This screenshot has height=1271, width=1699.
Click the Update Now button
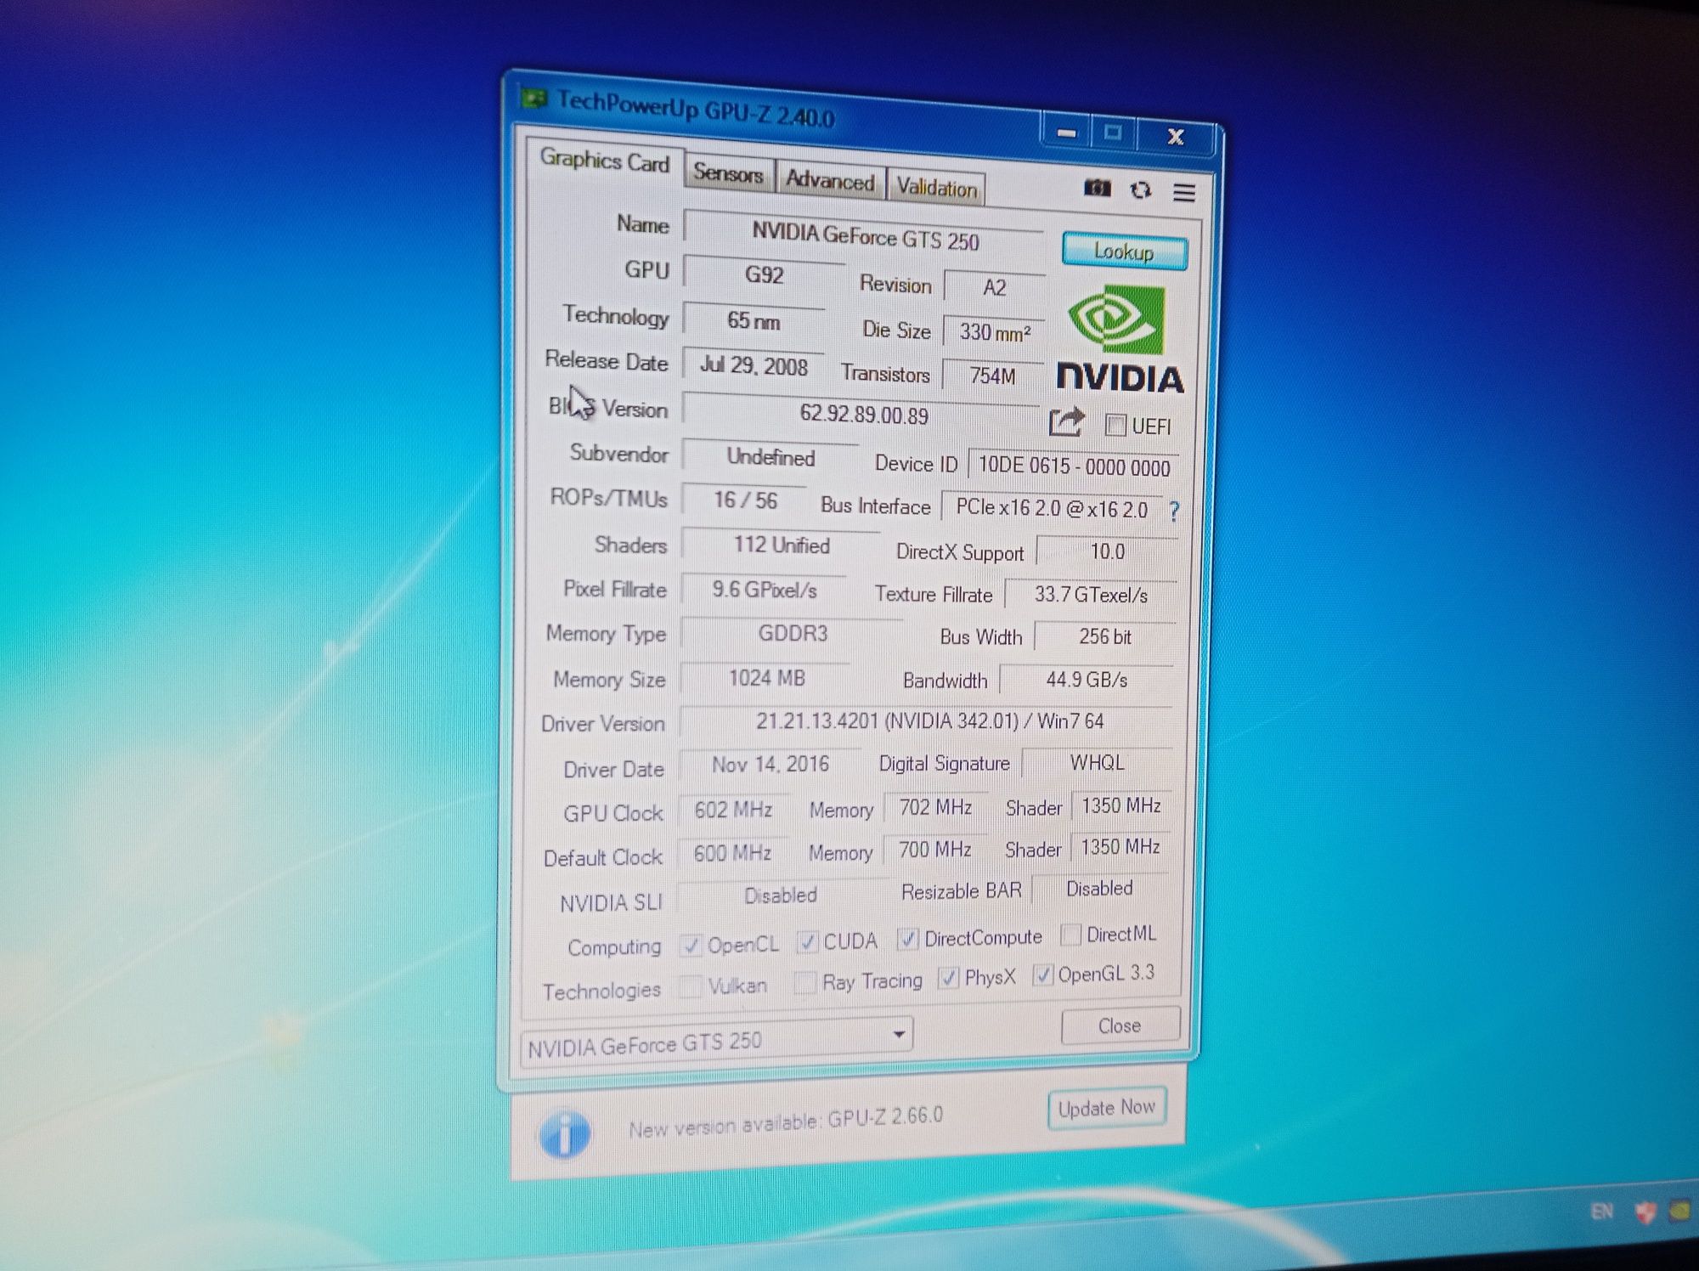(x=1106, y=1108)
